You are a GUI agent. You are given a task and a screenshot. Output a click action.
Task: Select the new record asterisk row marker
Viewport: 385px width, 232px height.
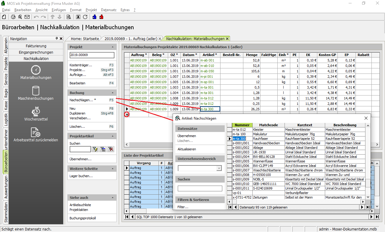pos(127,114)
